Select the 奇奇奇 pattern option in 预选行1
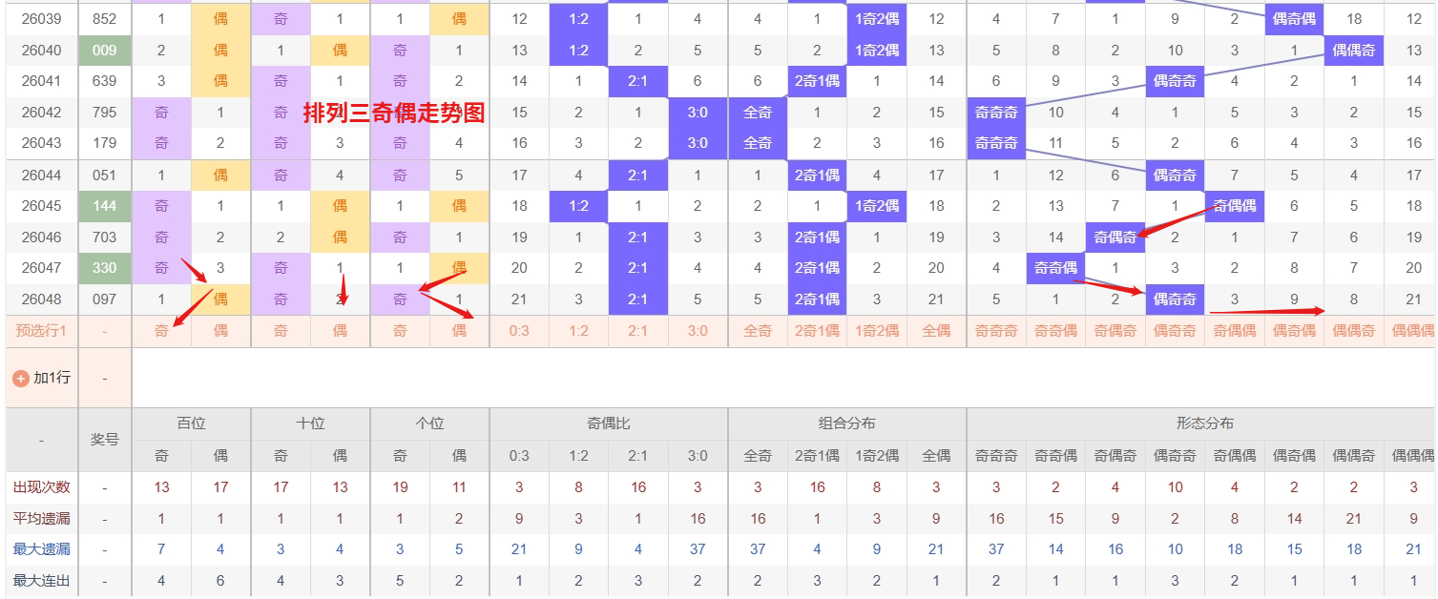This screenshot has height=599, width=1438. (x=995, y=330)
